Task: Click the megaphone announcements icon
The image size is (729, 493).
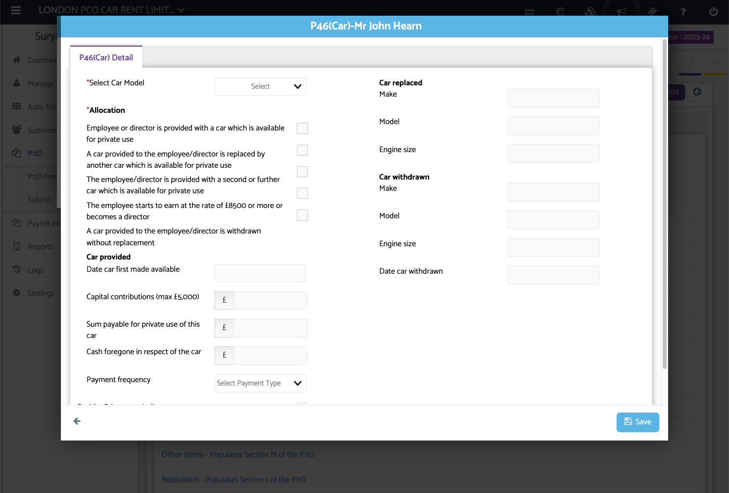Action: tap(621, 12)
